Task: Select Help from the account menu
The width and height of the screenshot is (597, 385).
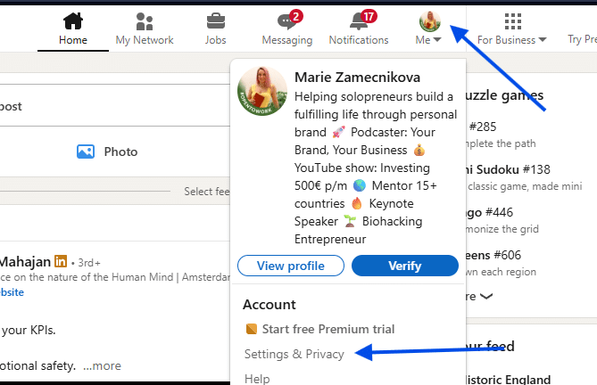Action: pos(257,379)
